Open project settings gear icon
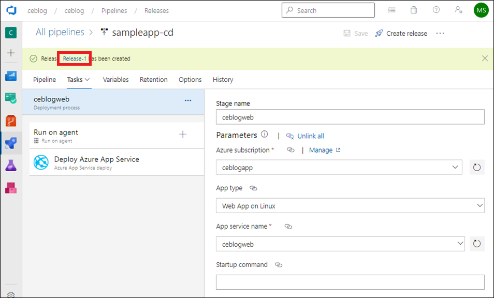Viewport: 494px width, 298px height. (x=11, y=295)
